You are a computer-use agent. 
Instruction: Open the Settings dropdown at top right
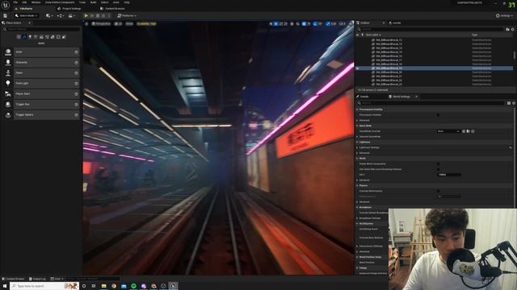tap(504, 16)
